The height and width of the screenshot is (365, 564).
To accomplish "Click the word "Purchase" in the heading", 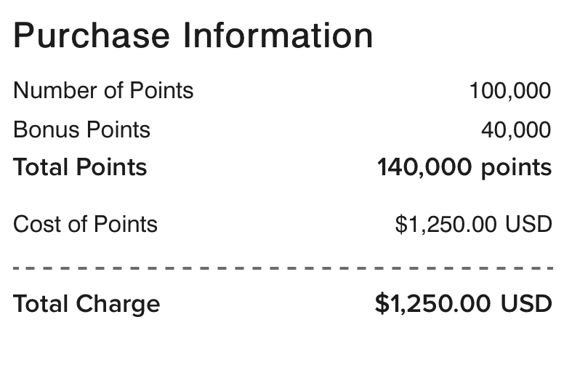I will pyautogui.click(x=92, y=36).
